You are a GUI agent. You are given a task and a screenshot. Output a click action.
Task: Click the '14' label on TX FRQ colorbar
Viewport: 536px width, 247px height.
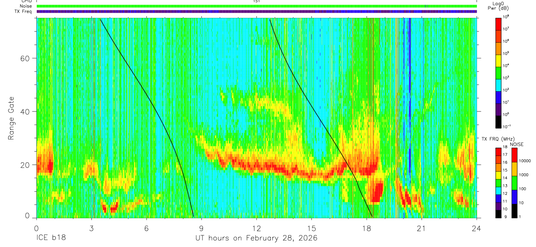506,178
